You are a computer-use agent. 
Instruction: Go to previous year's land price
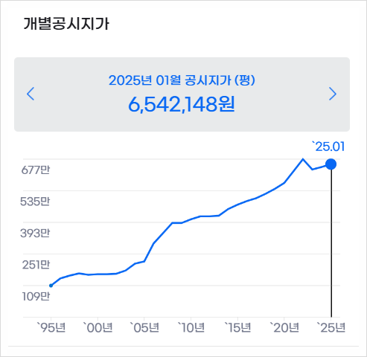pos(31,94)
